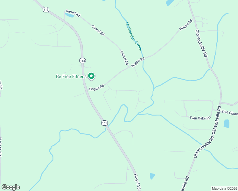Open the Google logo link
Viewport: 238px width, 191px height.
pyautogui.click(x=10, y=187)
